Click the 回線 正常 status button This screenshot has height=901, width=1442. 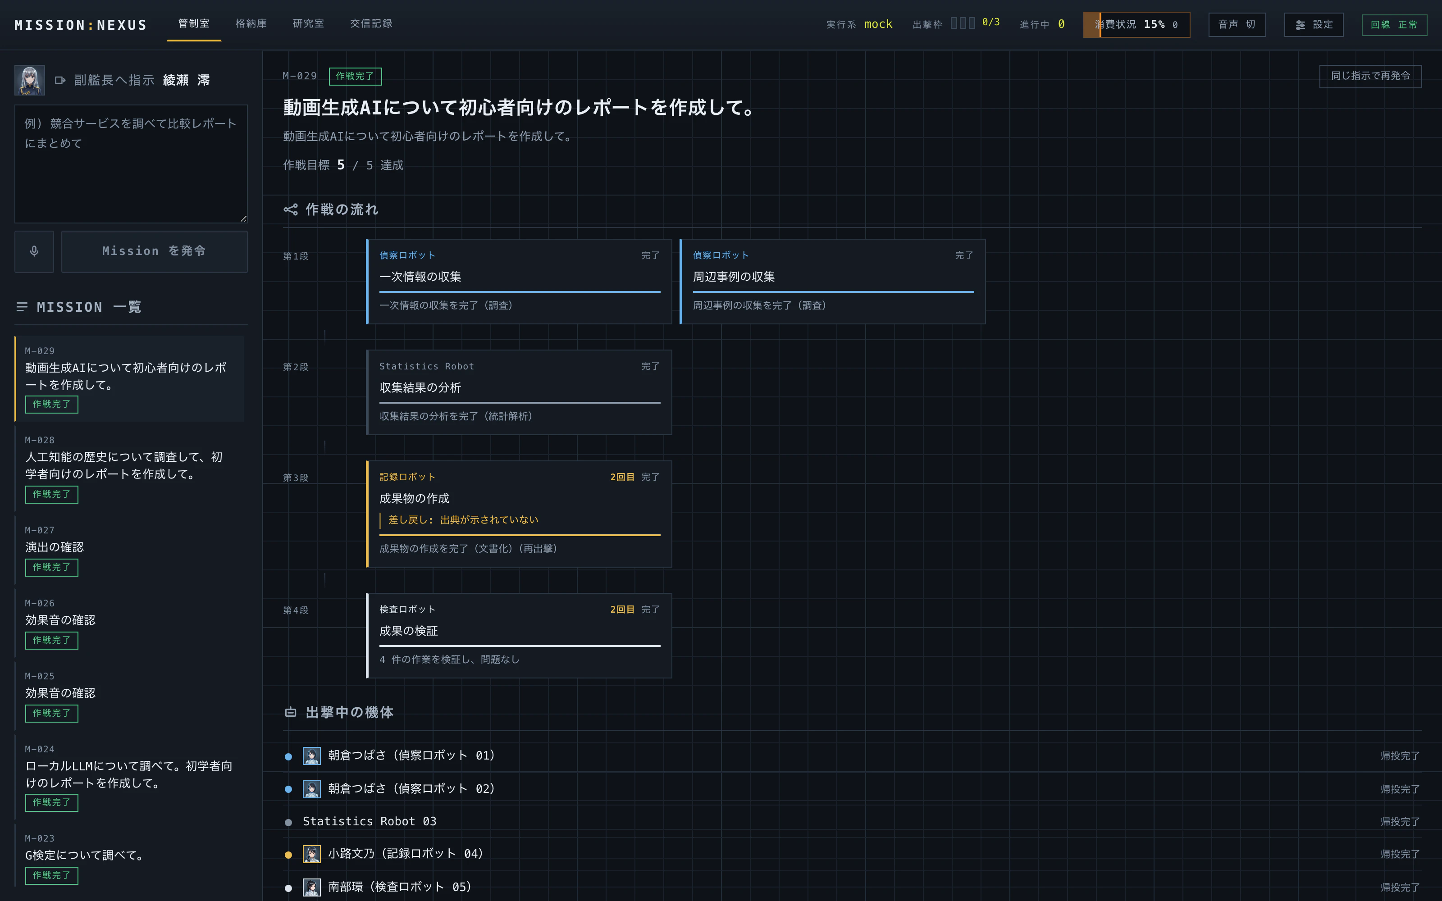[1394, 24]
